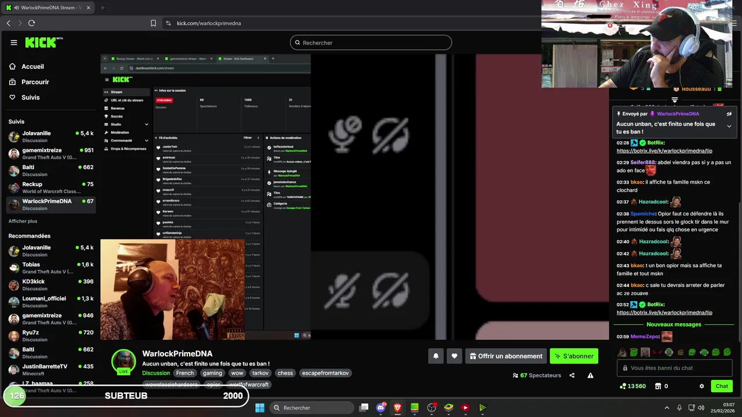Open recommended channel Ryu7z

point(50,336)
